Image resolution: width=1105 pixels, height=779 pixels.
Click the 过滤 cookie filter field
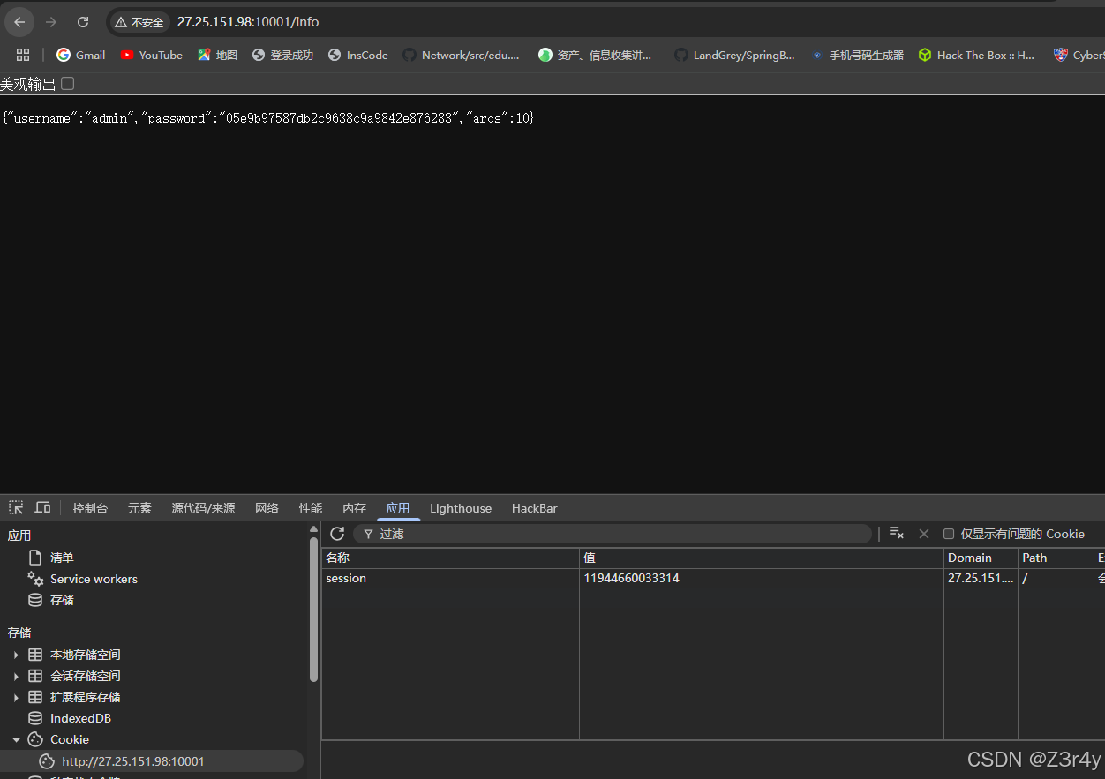coord(612,534)
